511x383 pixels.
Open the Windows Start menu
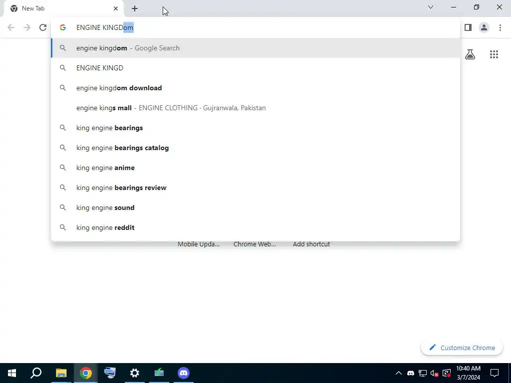pyautogui.click(x=12, y=373)
